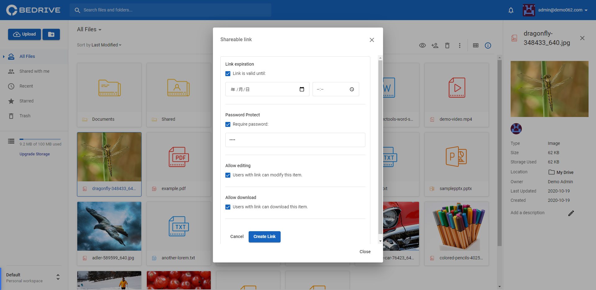Click the password input field
The width and height of the screenshot is (596, 290).
pos(295,140)
